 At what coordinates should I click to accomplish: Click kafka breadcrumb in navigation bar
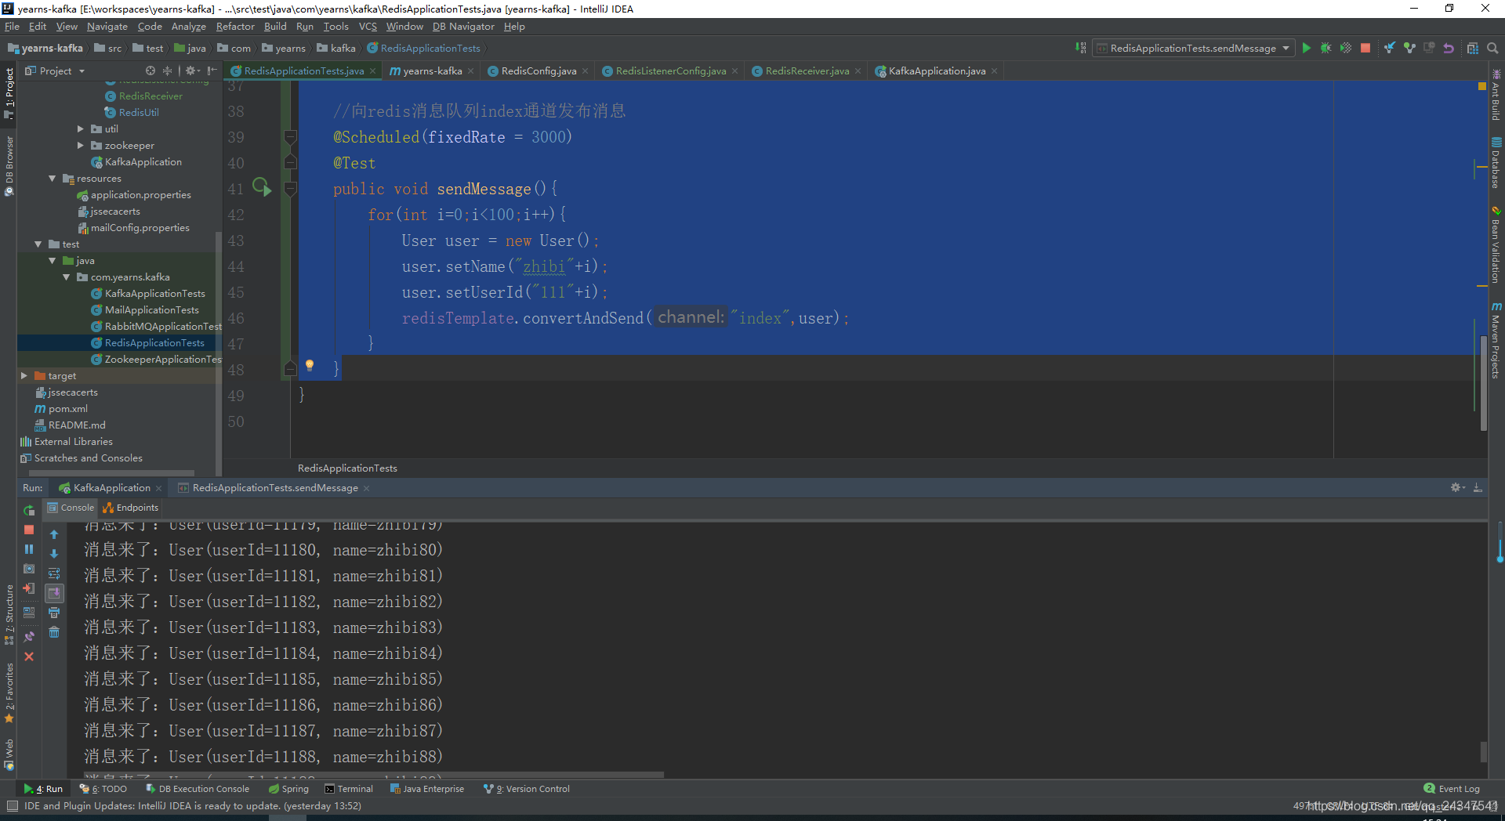(336, 48)
